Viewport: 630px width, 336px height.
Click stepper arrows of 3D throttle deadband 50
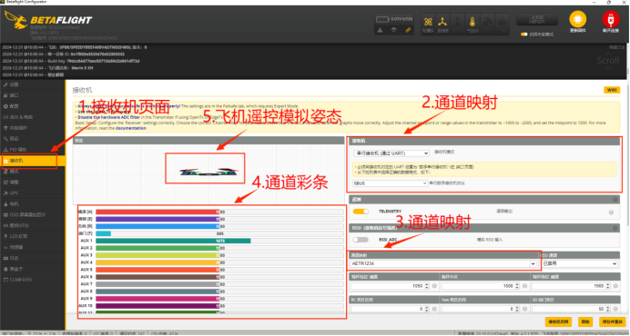[x=608, y=309]
